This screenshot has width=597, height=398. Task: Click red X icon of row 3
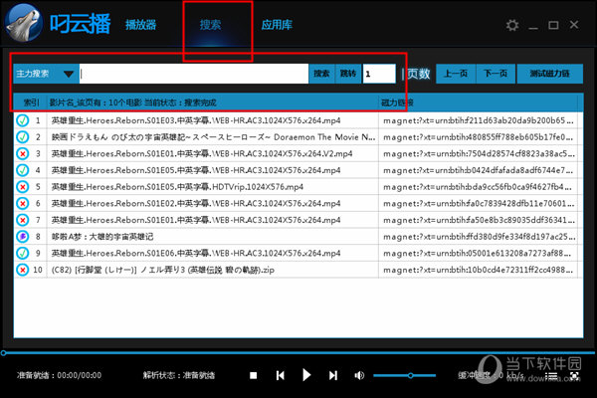click(23, 154)
